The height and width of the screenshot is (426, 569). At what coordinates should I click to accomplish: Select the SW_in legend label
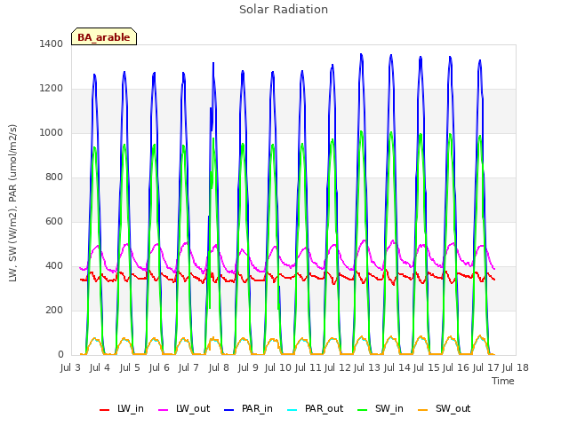(389, 408)
